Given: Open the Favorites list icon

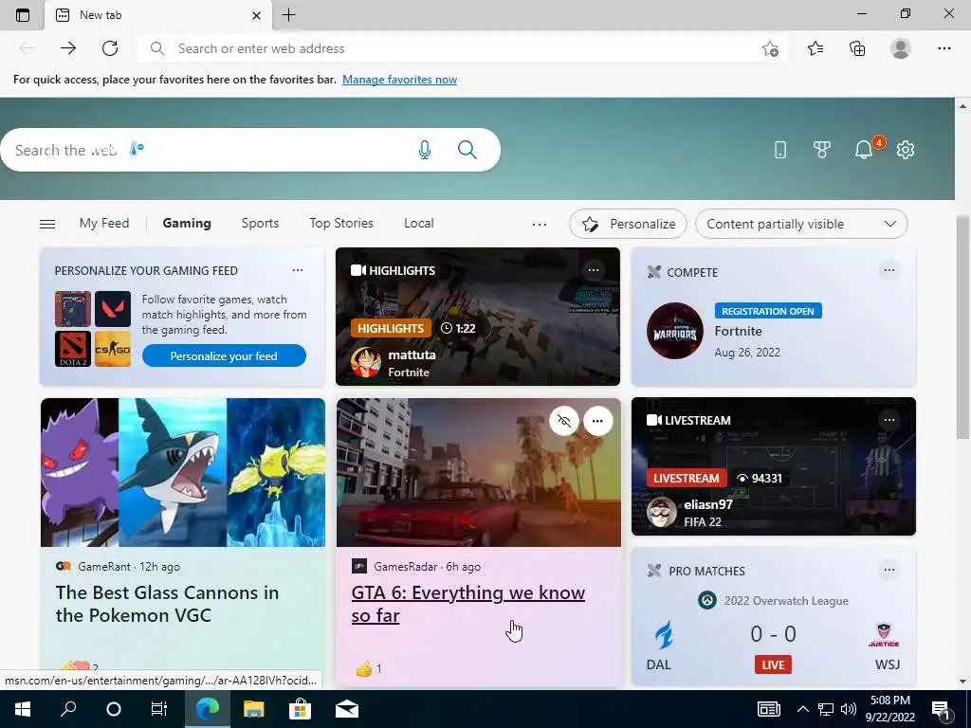Looking at the screenshot, I should click(815, 48).
